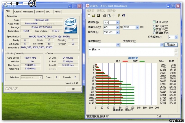Open the View (V) menu in ATTO
The height and width of the screenshot is (123, 185).
coord(101,11)
